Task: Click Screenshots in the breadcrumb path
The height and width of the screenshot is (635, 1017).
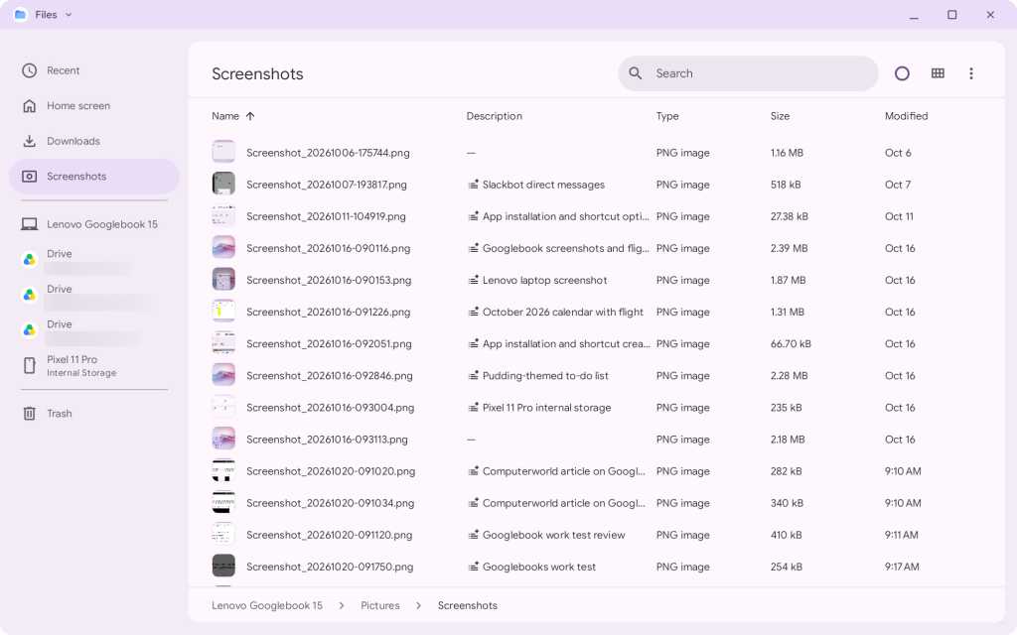Action: coord(467,605)
